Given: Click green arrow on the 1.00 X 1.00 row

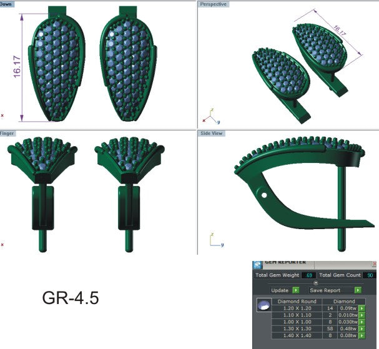Looking at the screenshot, I should point(362,322).
